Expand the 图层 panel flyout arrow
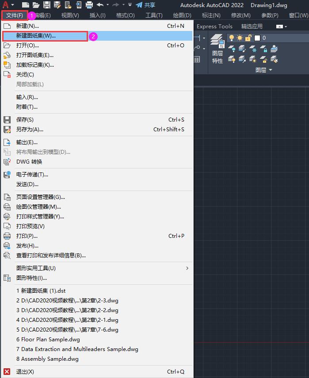The image size is (309, 378). point(271,70)
